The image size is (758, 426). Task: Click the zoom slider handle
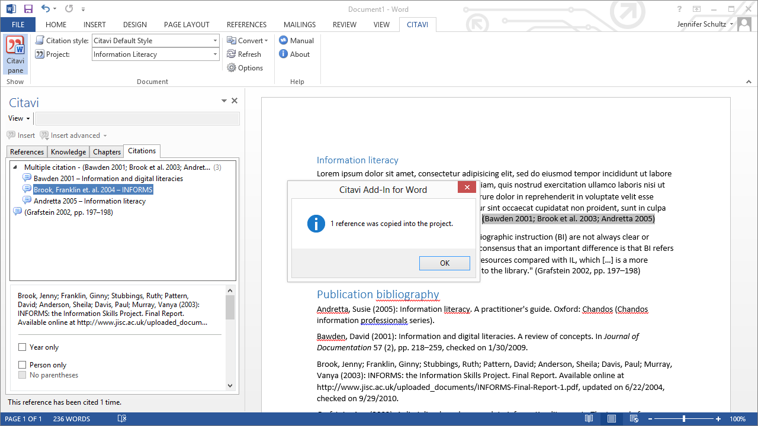pyautogui.click(x=684, y=419)
